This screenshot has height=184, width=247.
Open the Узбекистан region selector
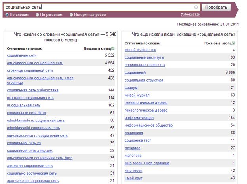click(x=190, y=14)
